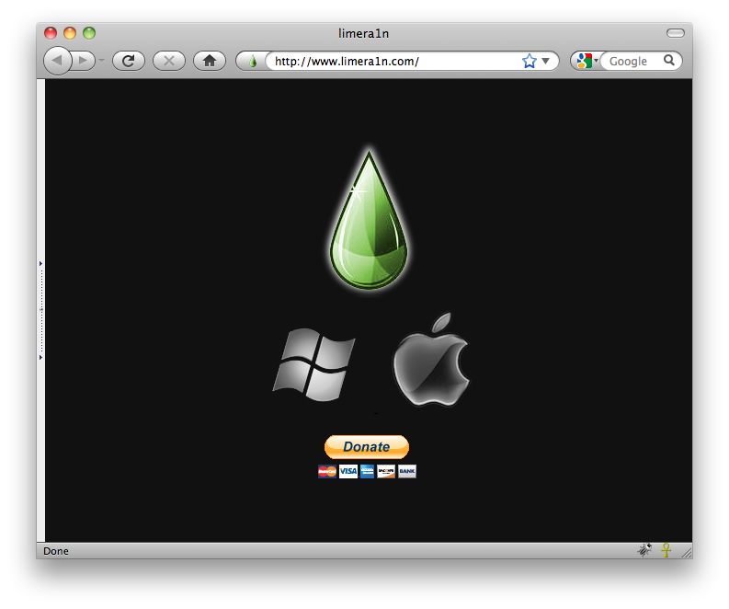The height and width of the screenshot is (609, 729).
Task: Click the PayPal Donate button
Action: [x=367, y=447]
